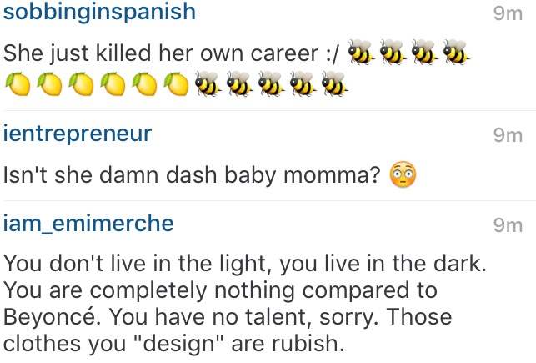Viewport: 536px width, 363px height.
Task: Tap the 9m timestamp beside sobbinginspanish
Action: click(508, 14)
